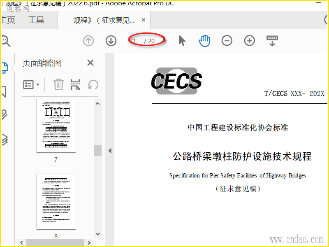
Task: Click the CECS logo on the page
Action: 176,81
